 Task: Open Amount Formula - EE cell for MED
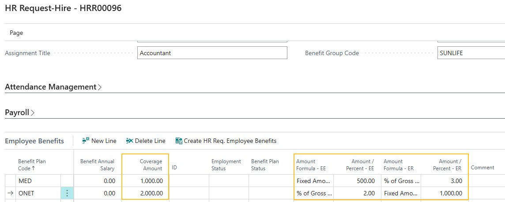[x=314, y=181]
